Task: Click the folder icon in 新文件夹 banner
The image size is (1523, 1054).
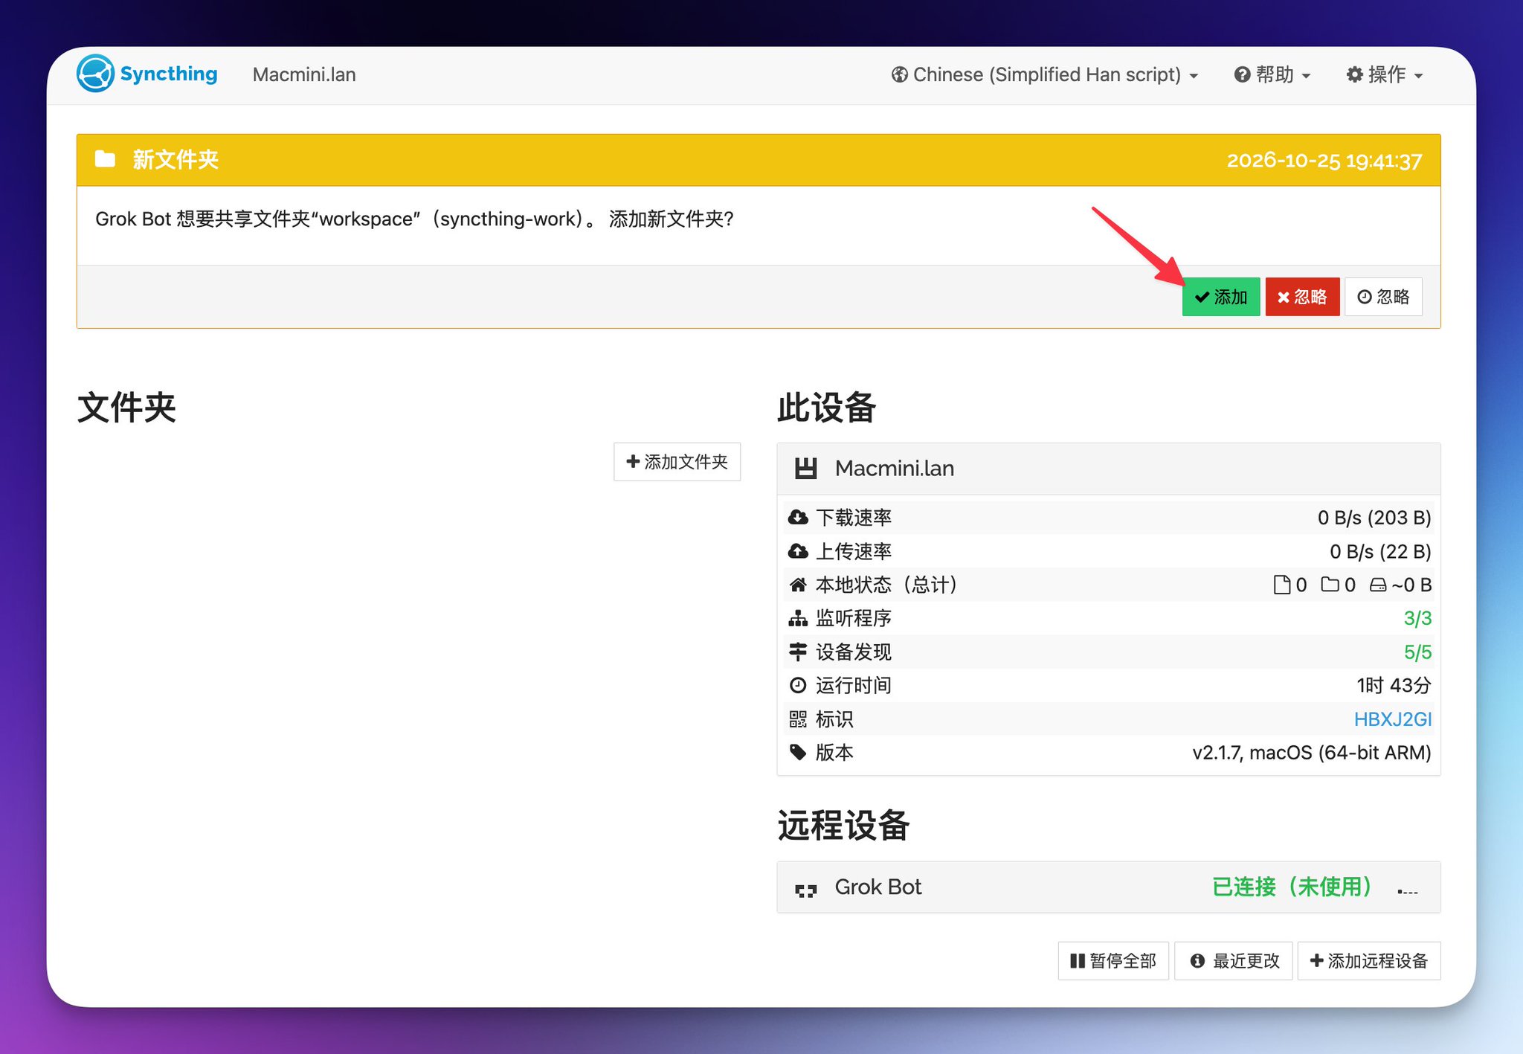Action: pyautogui.click(x=105, y=159)
